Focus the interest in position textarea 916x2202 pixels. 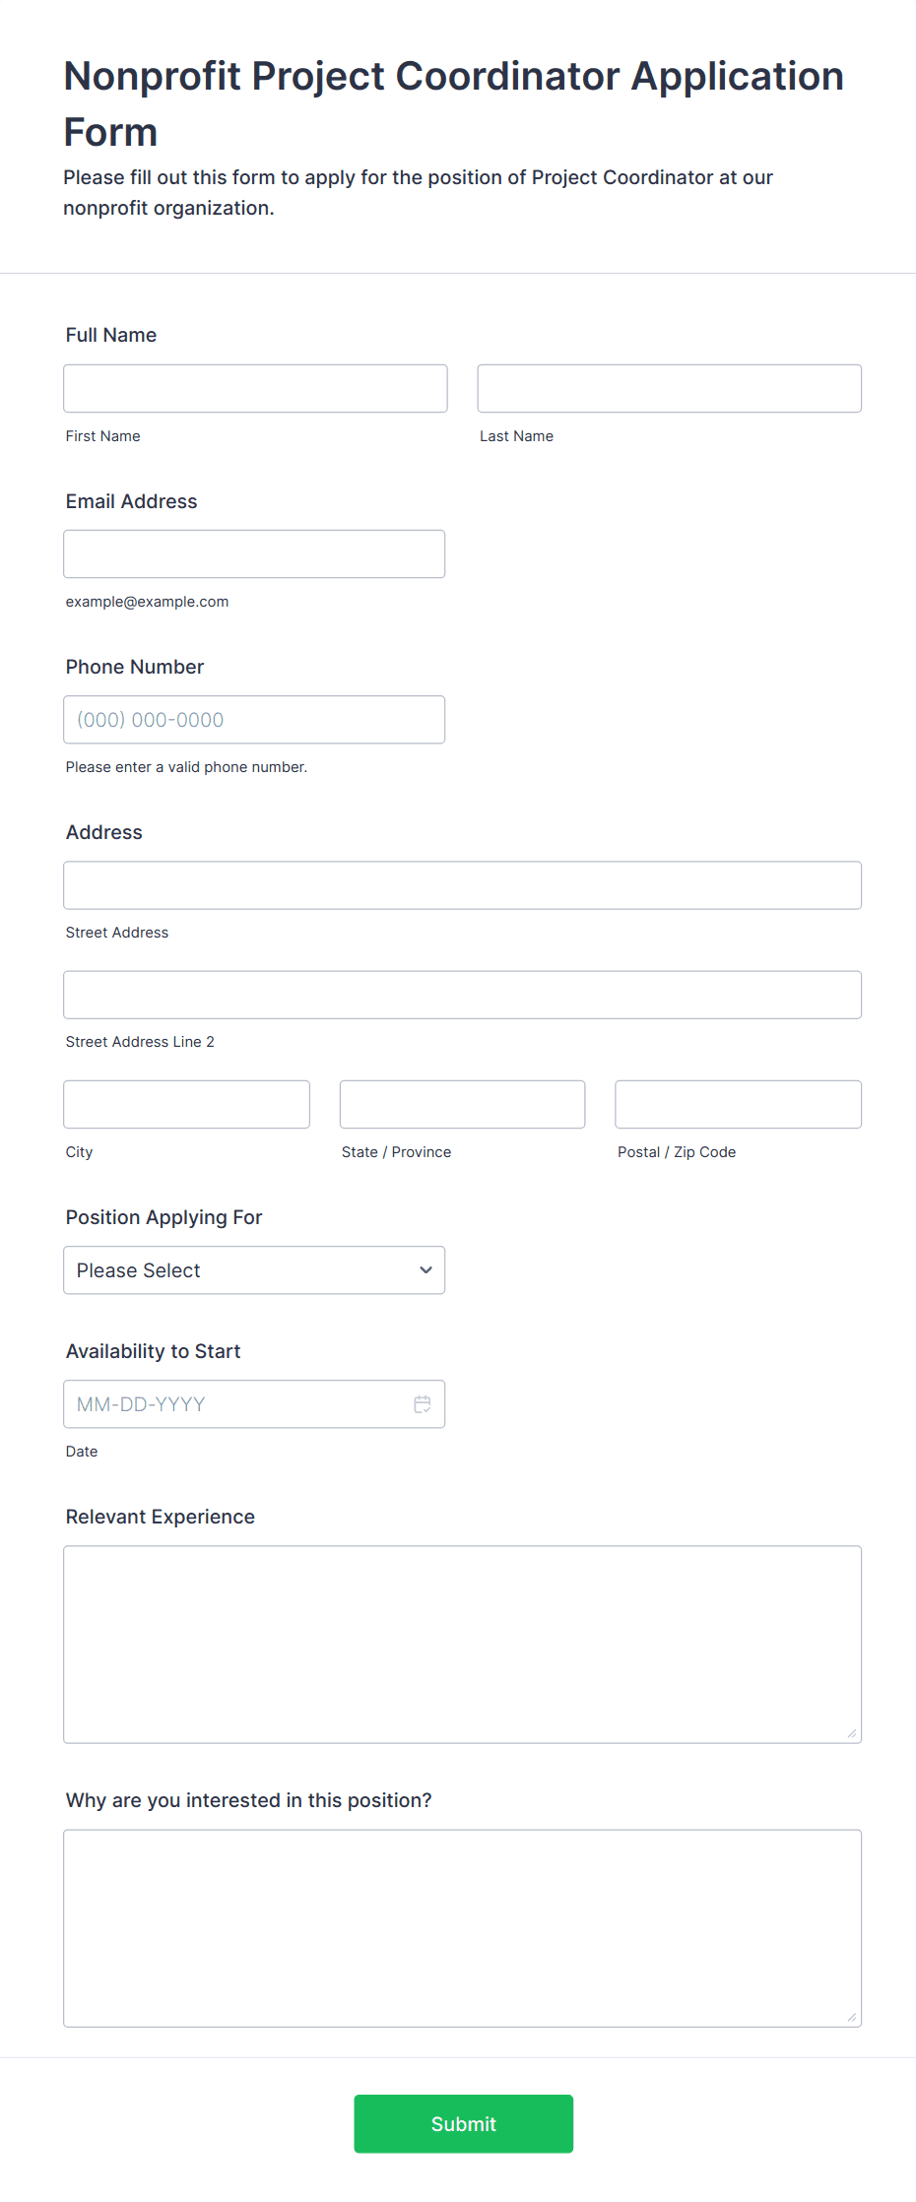[x=462, y=1928]
